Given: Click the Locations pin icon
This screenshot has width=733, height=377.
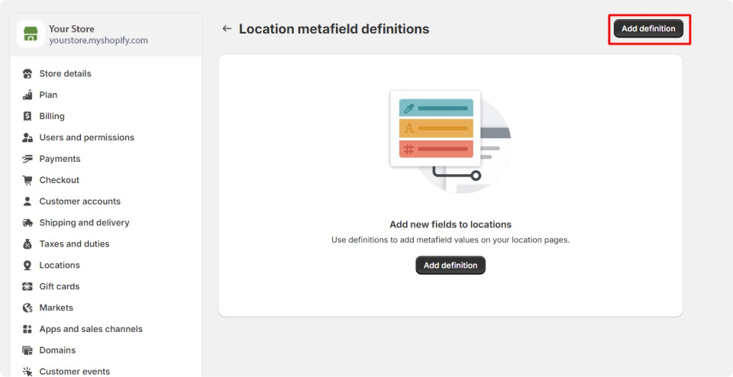Looking at the screenshot, I should coord(27,266).
